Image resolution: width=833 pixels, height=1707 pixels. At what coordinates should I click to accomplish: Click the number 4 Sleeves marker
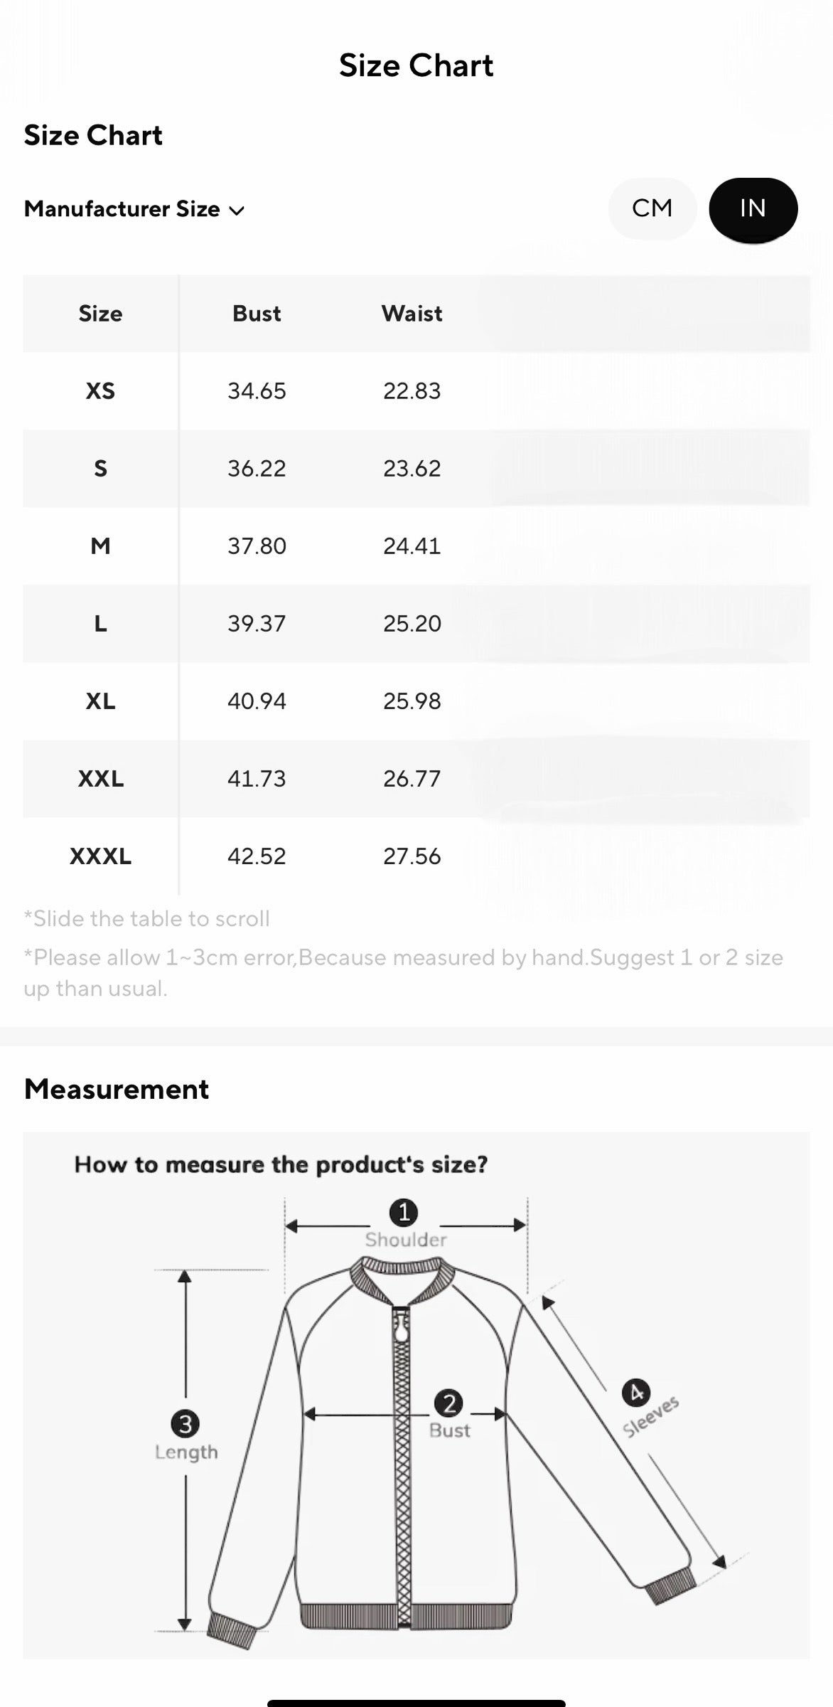point(635,1393)
